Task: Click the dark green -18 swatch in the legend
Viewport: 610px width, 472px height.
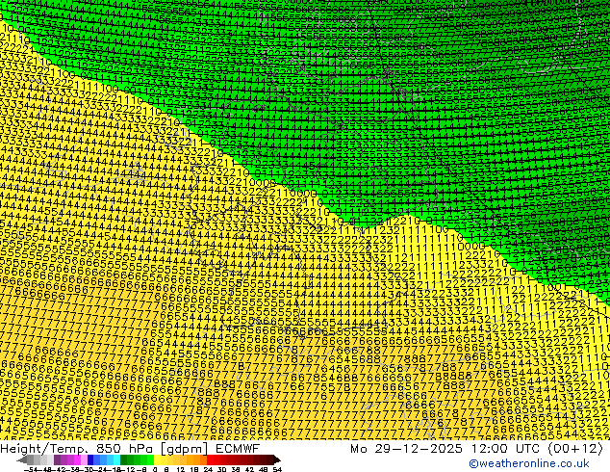Action: click(x=123, y=459)
